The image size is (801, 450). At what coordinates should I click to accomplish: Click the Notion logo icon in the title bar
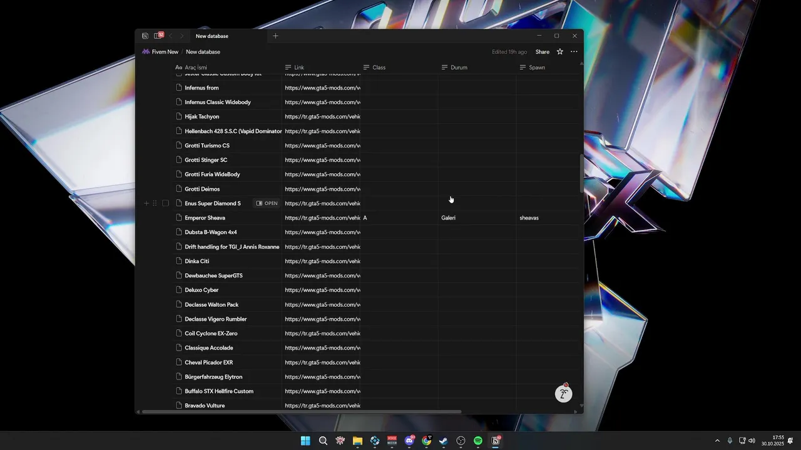145,36
